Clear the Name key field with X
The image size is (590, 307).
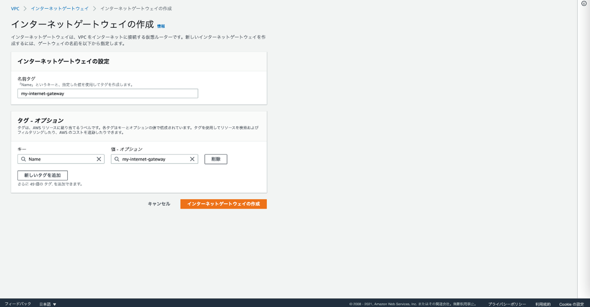click(x=99, y=159)
